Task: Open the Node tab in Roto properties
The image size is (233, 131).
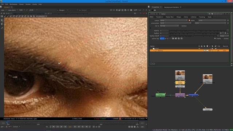Action: coord(210,17)
